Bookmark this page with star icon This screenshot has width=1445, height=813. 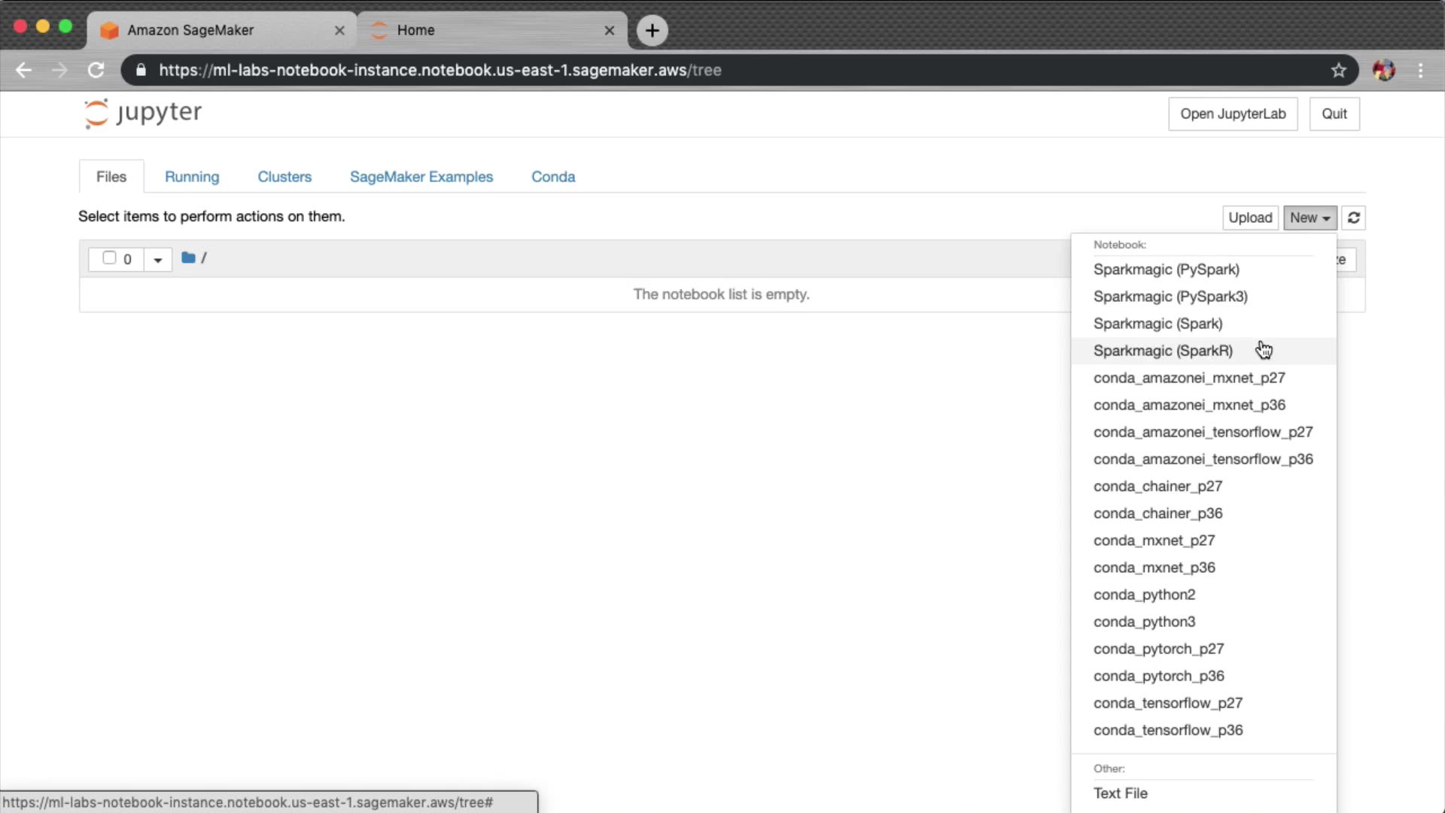[x=1338, y=70]
